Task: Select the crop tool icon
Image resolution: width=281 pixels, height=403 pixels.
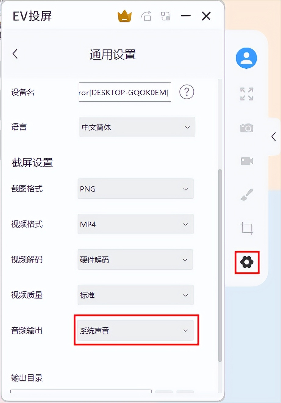Action: (247, 228)
